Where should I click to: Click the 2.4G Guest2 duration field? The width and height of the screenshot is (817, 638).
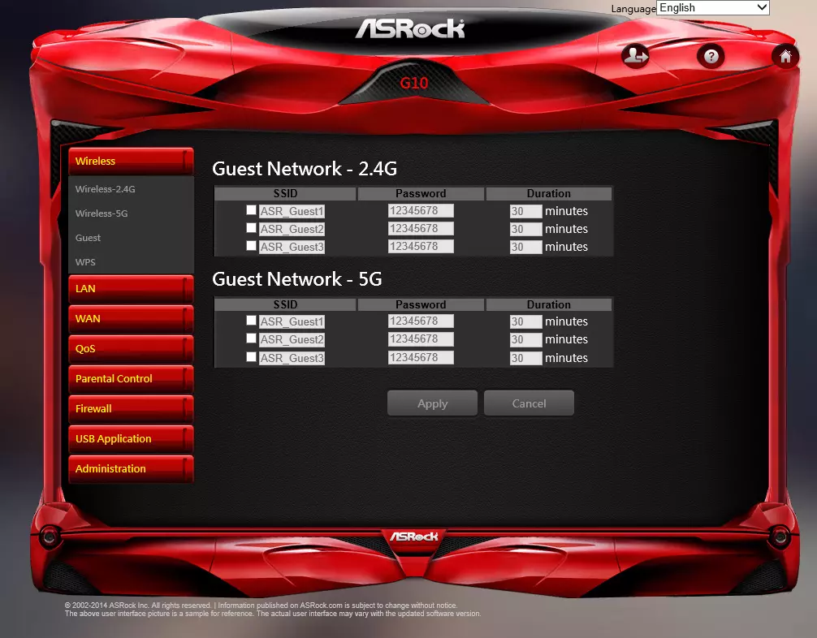(525, 229)
